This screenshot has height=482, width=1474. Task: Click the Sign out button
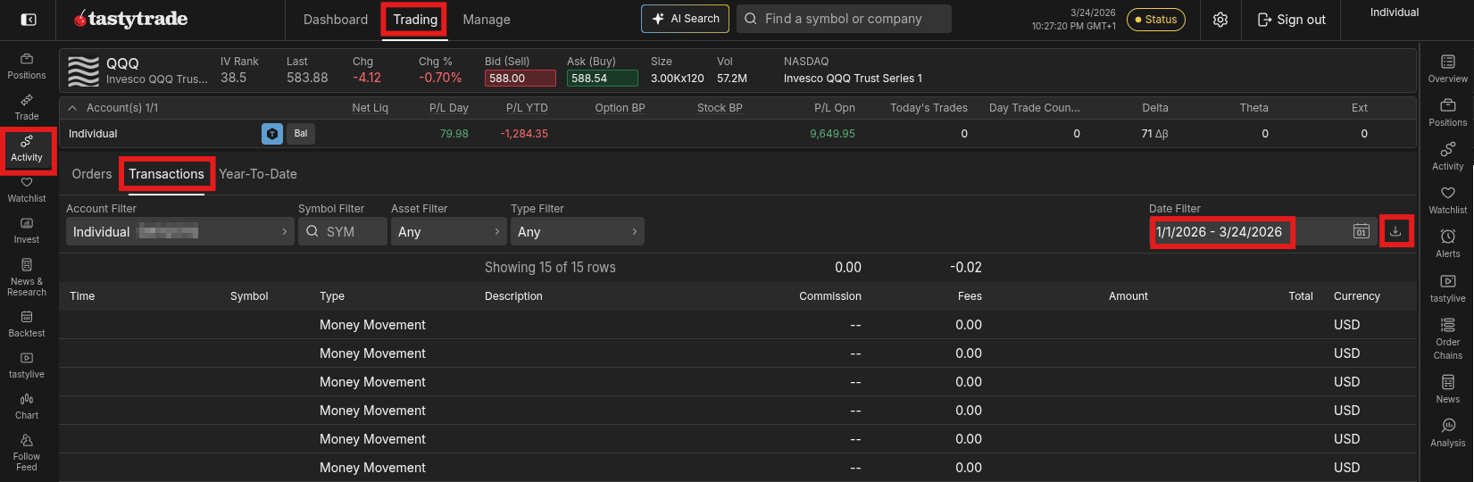1291,20
